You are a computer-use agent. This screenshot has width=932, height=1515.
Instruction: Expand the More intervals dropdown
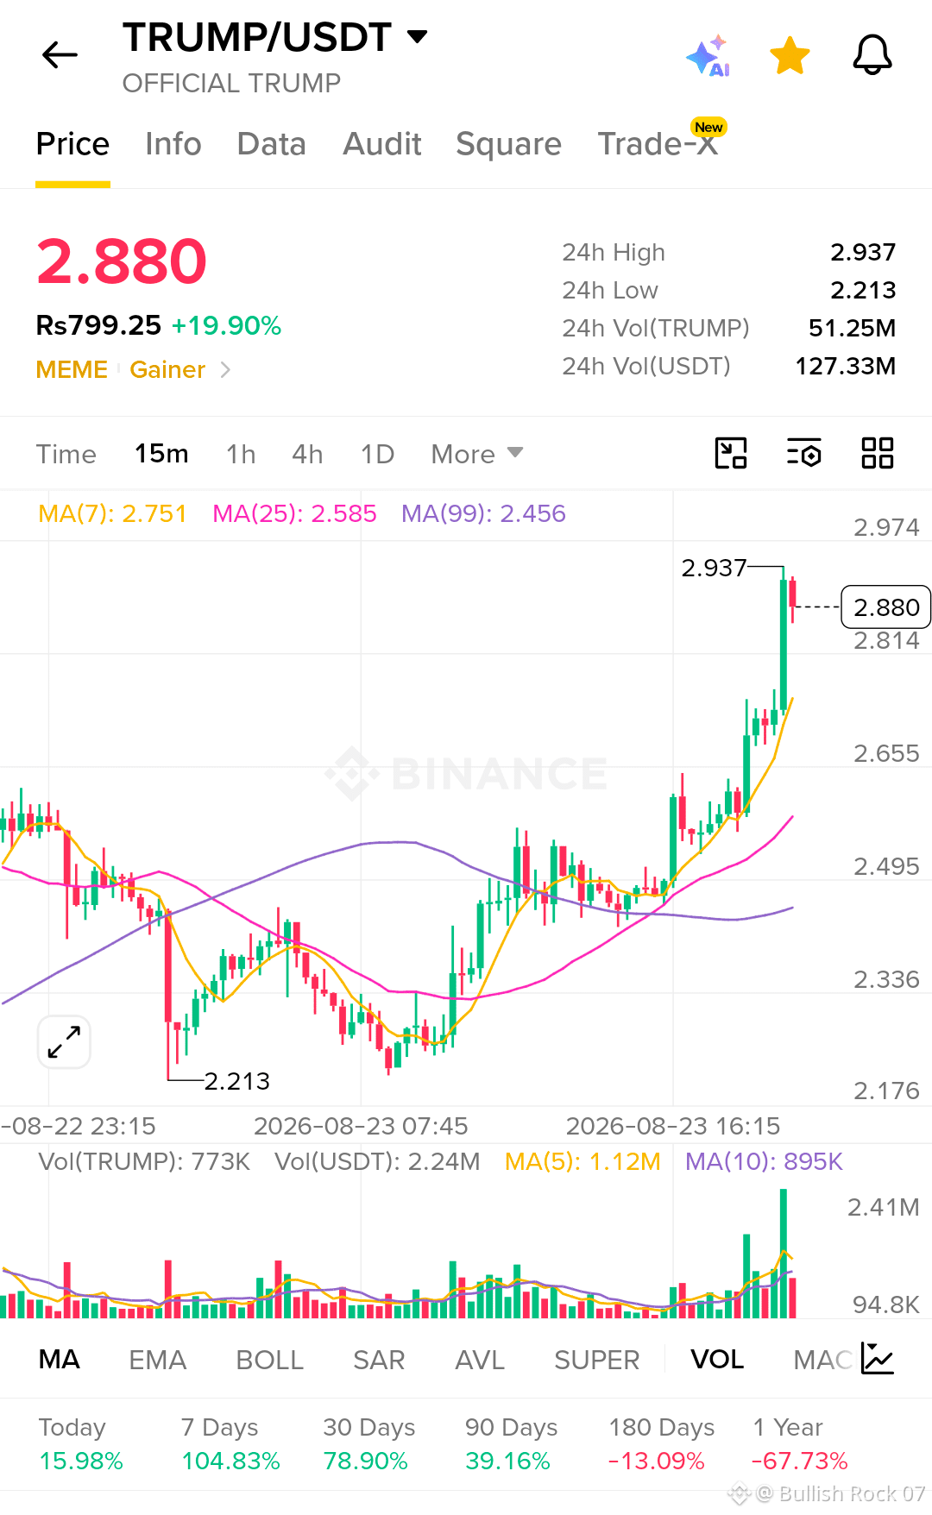coord(477,454)
